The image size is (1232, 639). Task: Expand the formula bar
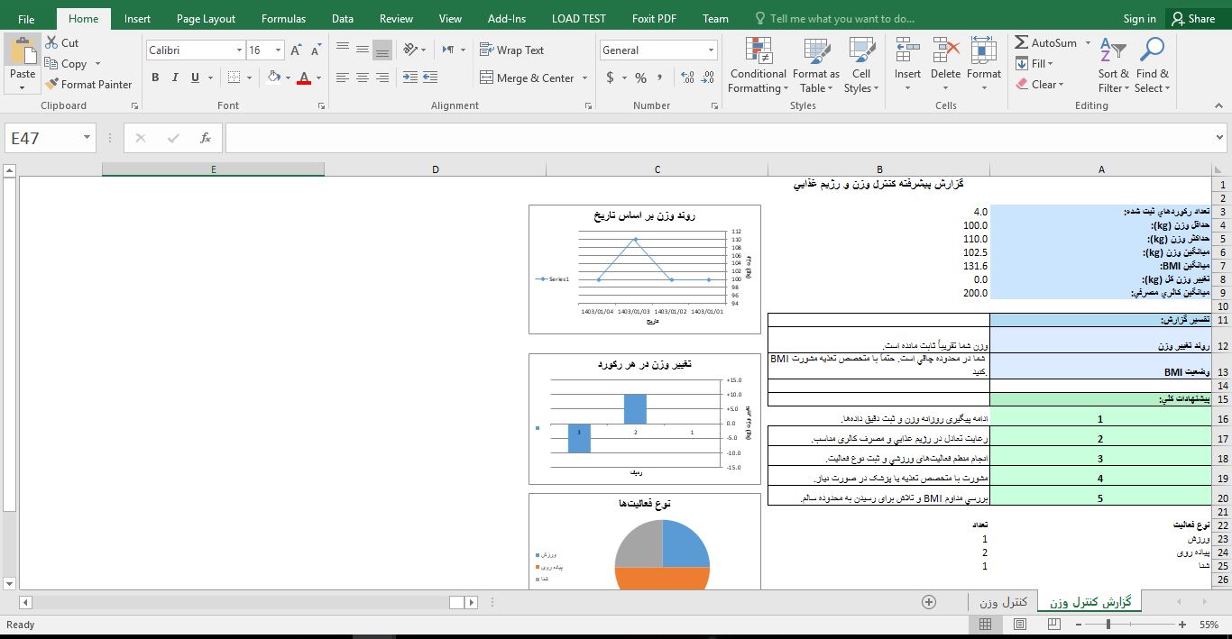[x=1220, y=138]
